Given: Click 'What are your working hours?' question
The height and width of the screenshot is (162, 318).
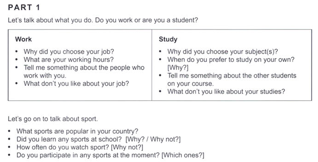Looking at the screenshot, I should tap(69, 60).
